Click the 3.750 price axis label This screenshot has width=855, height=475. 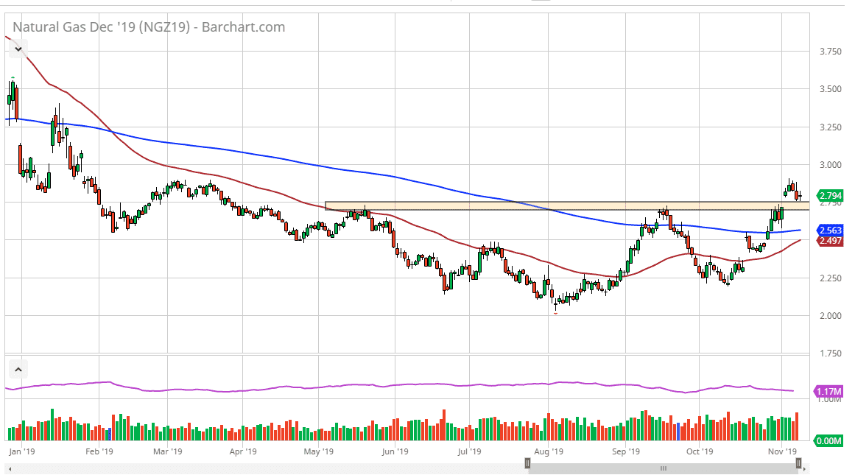(x=830, y=52)
